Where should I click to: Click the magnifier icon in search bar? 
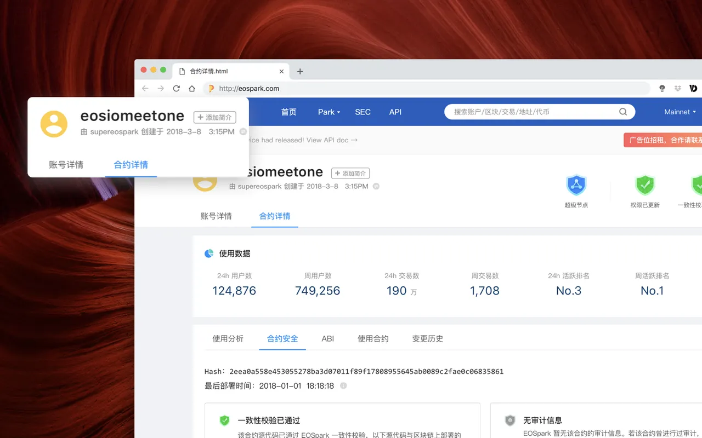tap(623, 112)
